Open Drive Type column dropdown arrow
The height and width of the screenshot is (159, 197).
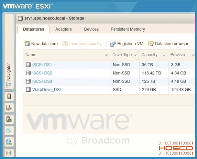(x=135, y=55)
